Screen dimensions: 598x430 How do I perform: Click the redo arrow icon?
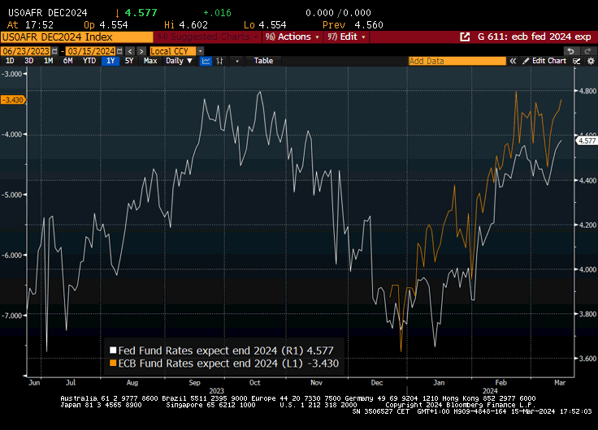click(587, 51)
